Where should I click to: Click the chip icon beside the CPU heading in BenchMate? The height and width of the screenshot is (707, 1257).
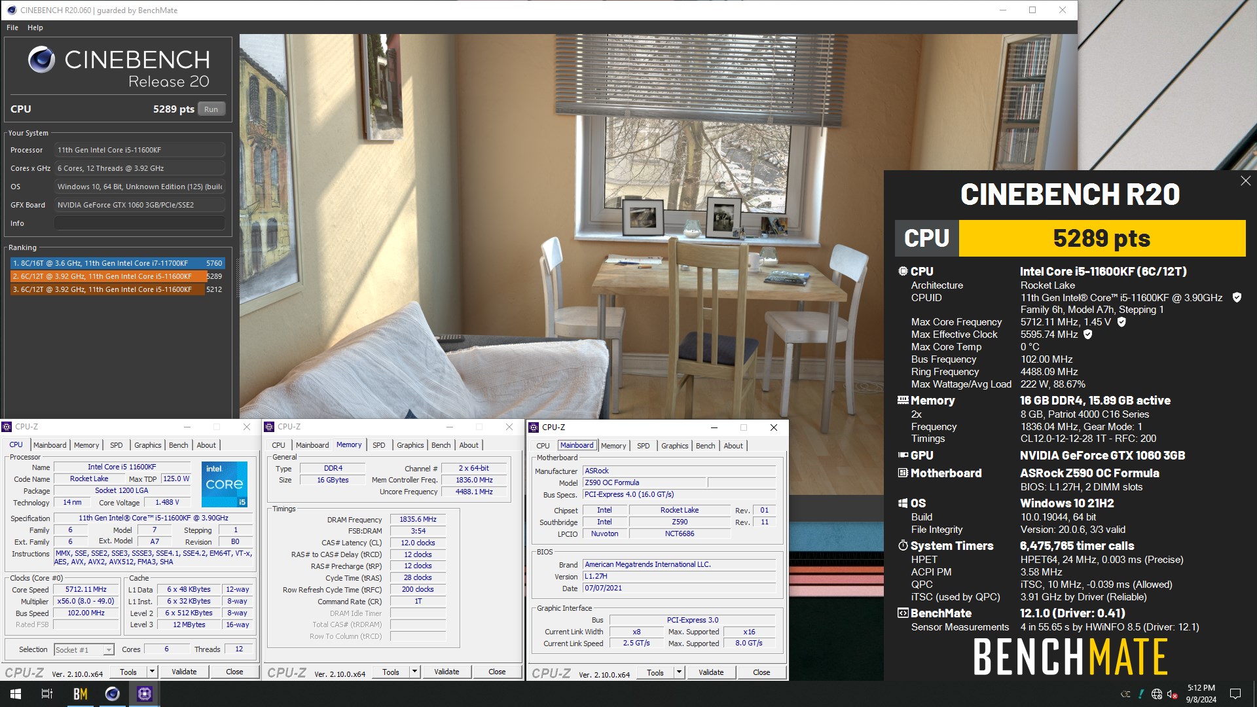[x=903, y=271]
